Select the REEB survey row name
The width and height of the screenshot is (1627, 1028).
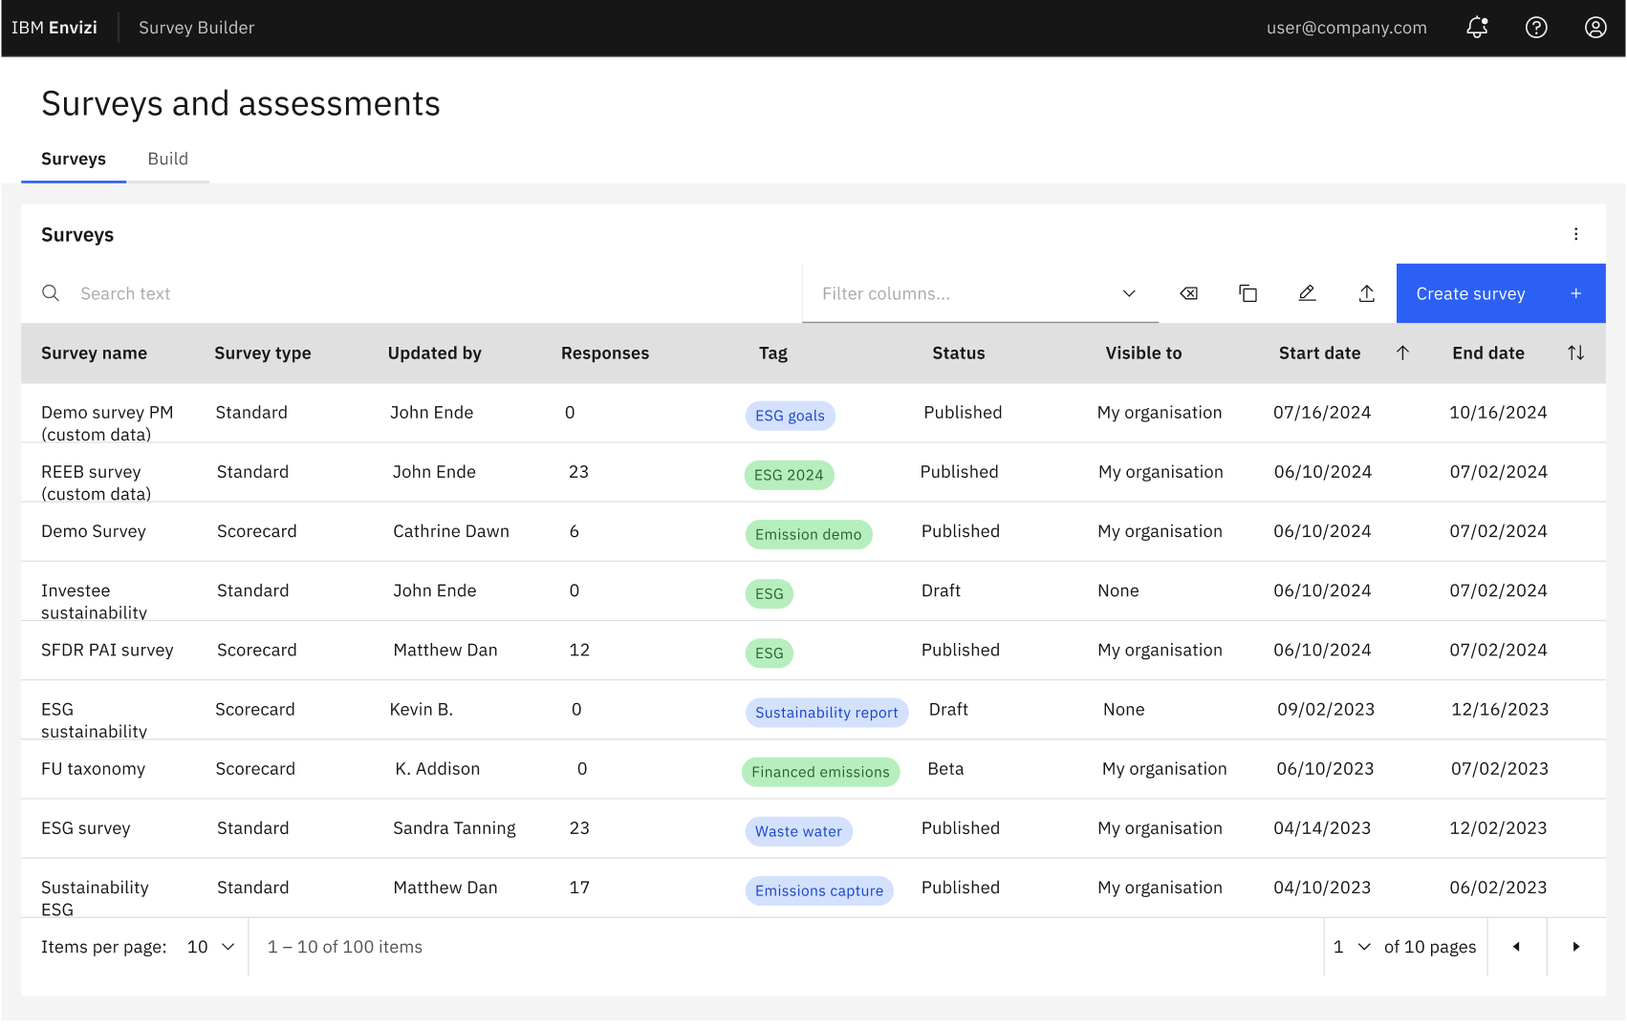pyautogui.click(x=96, y=482)
